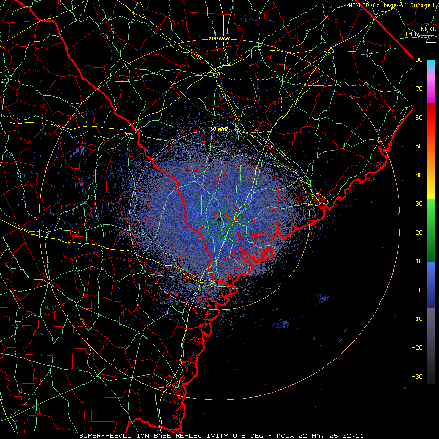Click the "50 NMI" range ring label
The height and width of the screenshot is (439, 439).
click(219, 129)
